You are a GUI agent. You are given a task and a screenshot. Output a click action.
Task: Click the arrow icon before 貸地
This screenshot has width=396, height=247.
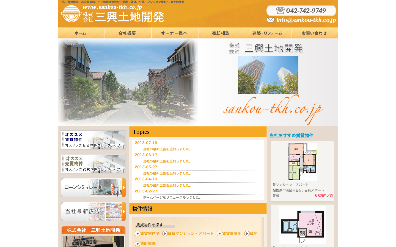[x=247, y=234]
